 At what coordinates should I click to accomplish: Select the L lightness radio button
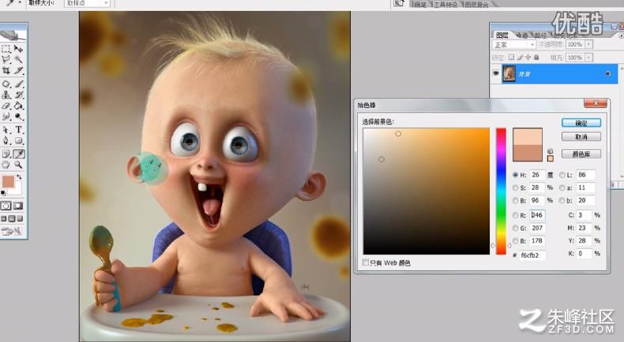(x=562, y=175)
